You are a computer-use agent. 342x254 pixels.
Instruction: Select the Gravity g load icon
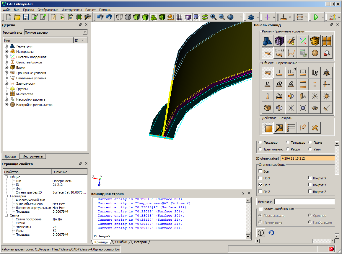pos(315,72)
